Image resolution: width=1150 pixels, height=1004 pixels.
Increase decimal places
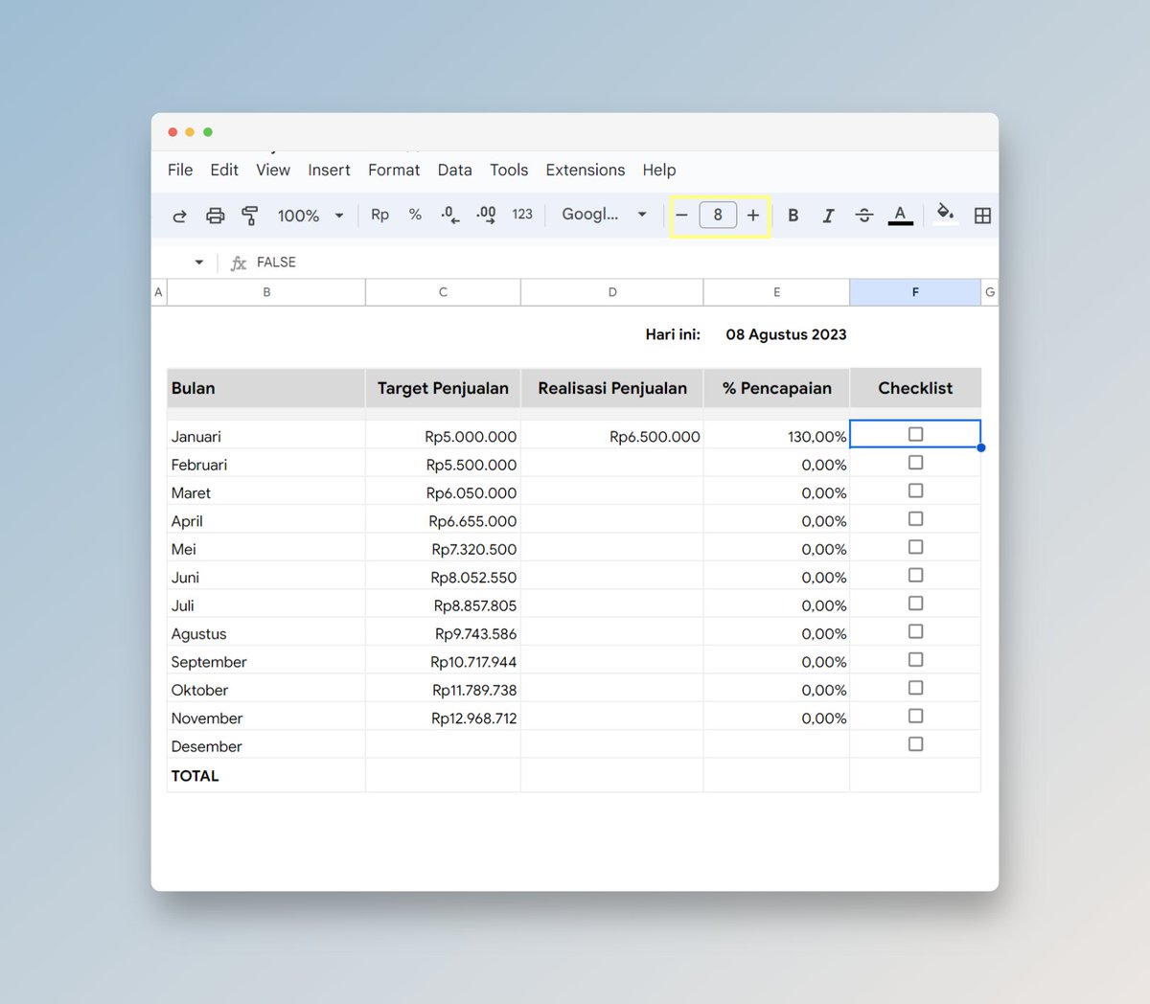pyautogui.click(x=485, y=215)
